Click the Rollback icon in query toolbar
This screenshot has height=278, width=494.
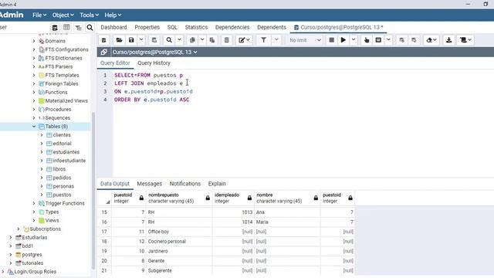click(x=414, y=40)
